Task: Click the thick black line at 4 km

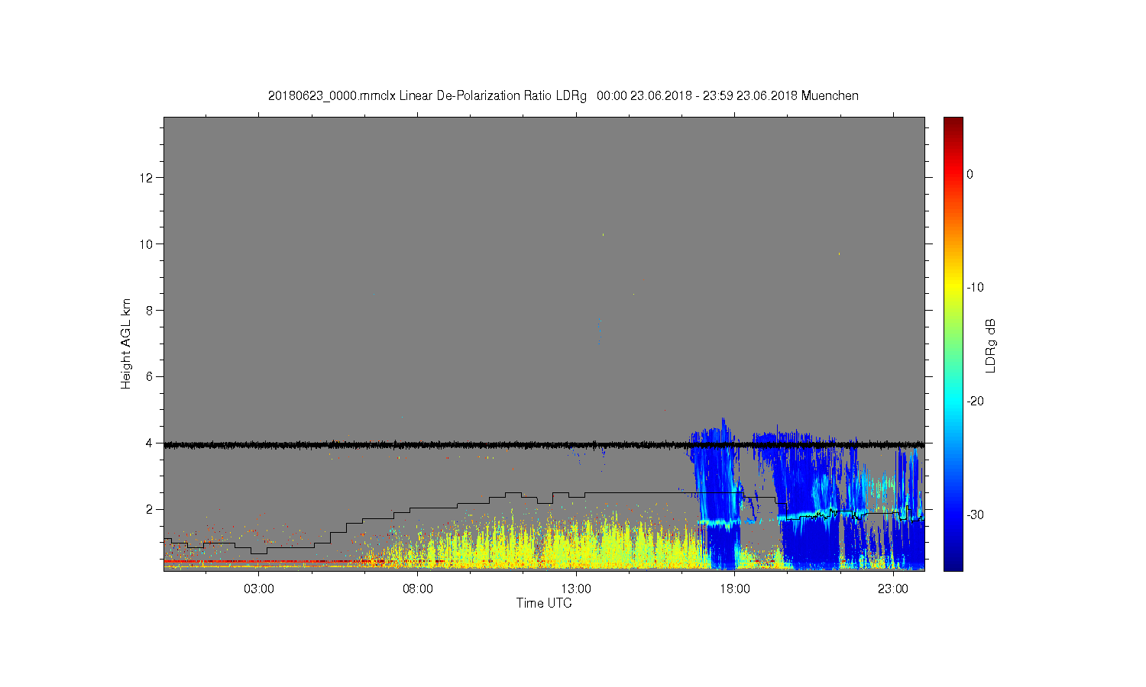Action: click(x=544, y=444)
